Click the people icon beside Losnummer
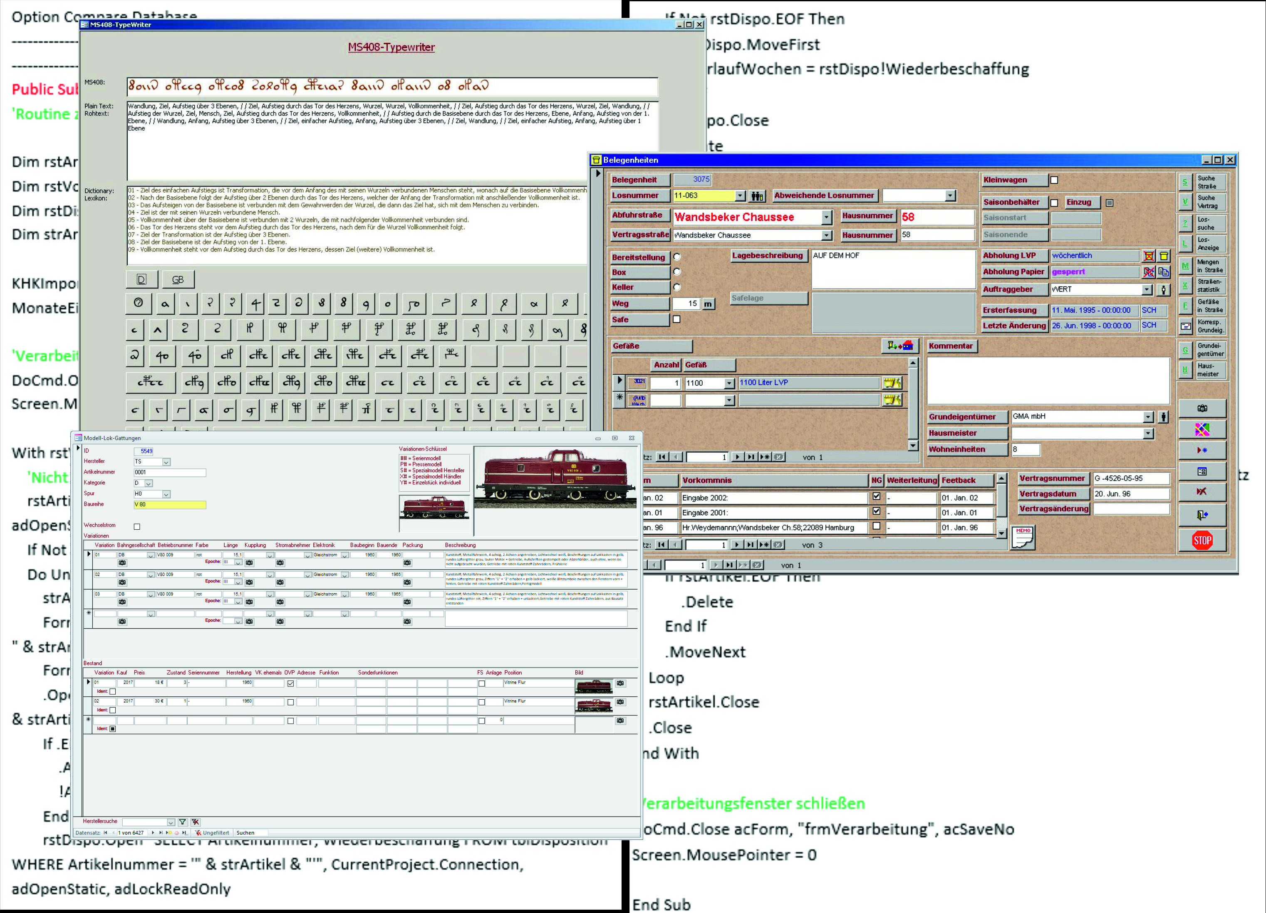This screenshot has height=913, width=1266. (x=757, y=196)
